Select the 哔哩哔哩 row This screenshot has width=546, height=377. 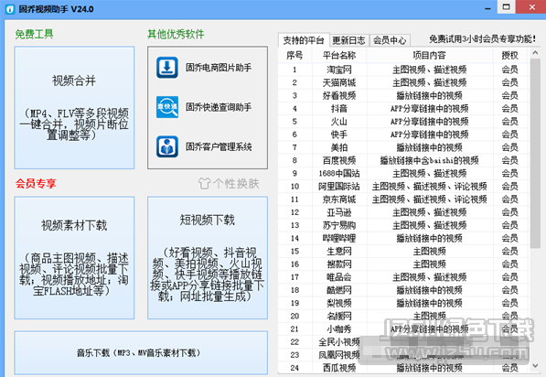pos(404,238)
